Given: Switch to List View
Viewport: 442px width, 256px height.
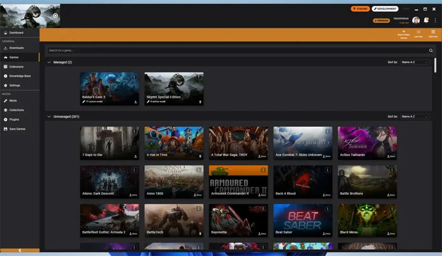Looking at the screenshot, I should coord(418,34).
